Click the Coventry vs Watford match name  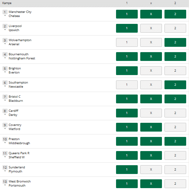[15, 127]
